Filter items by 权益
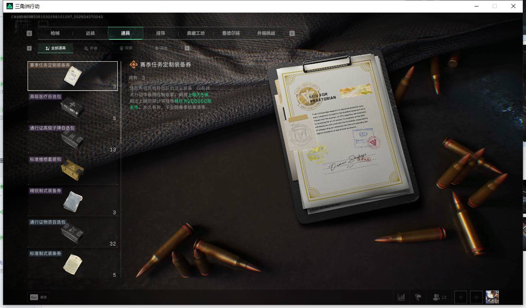Image resolution: width=526 pixels, height=308 pixels. pos(126,48)
